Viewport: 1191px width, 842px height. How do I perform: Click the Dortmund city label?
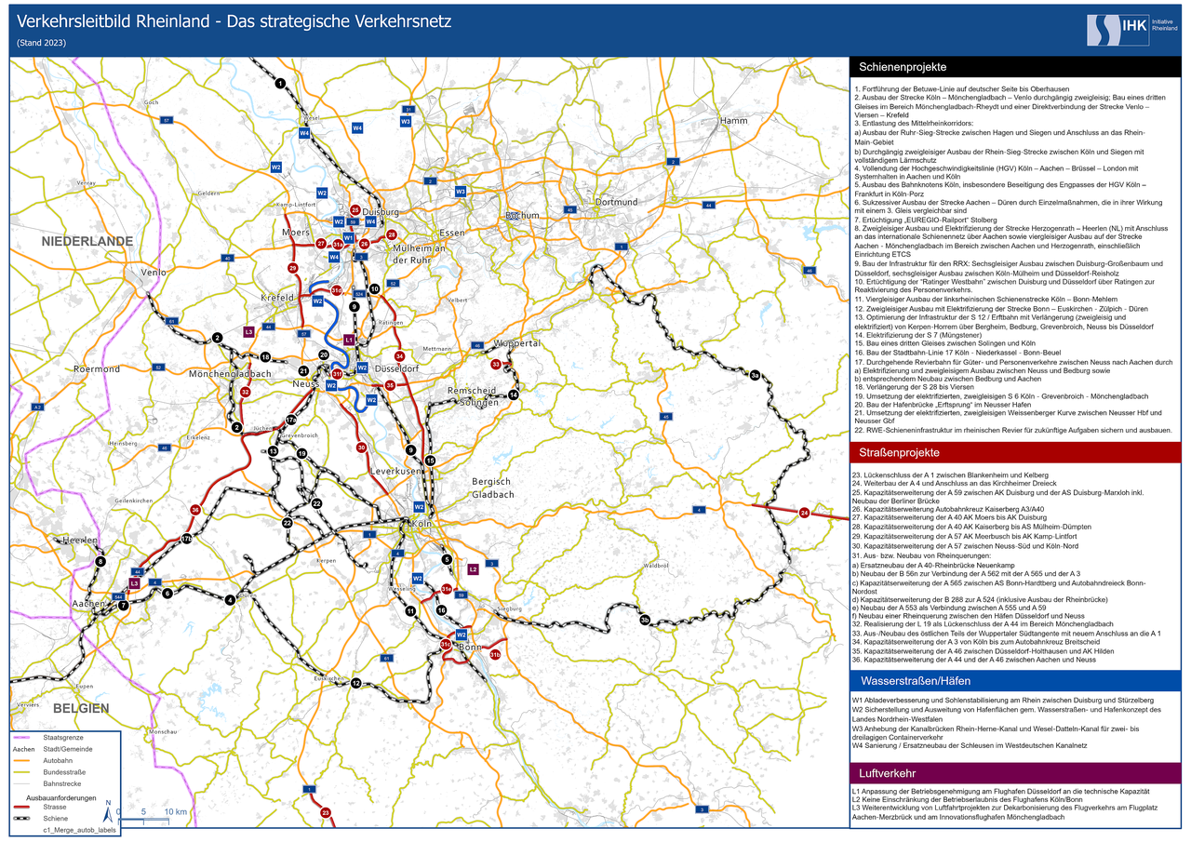[617, 202]
